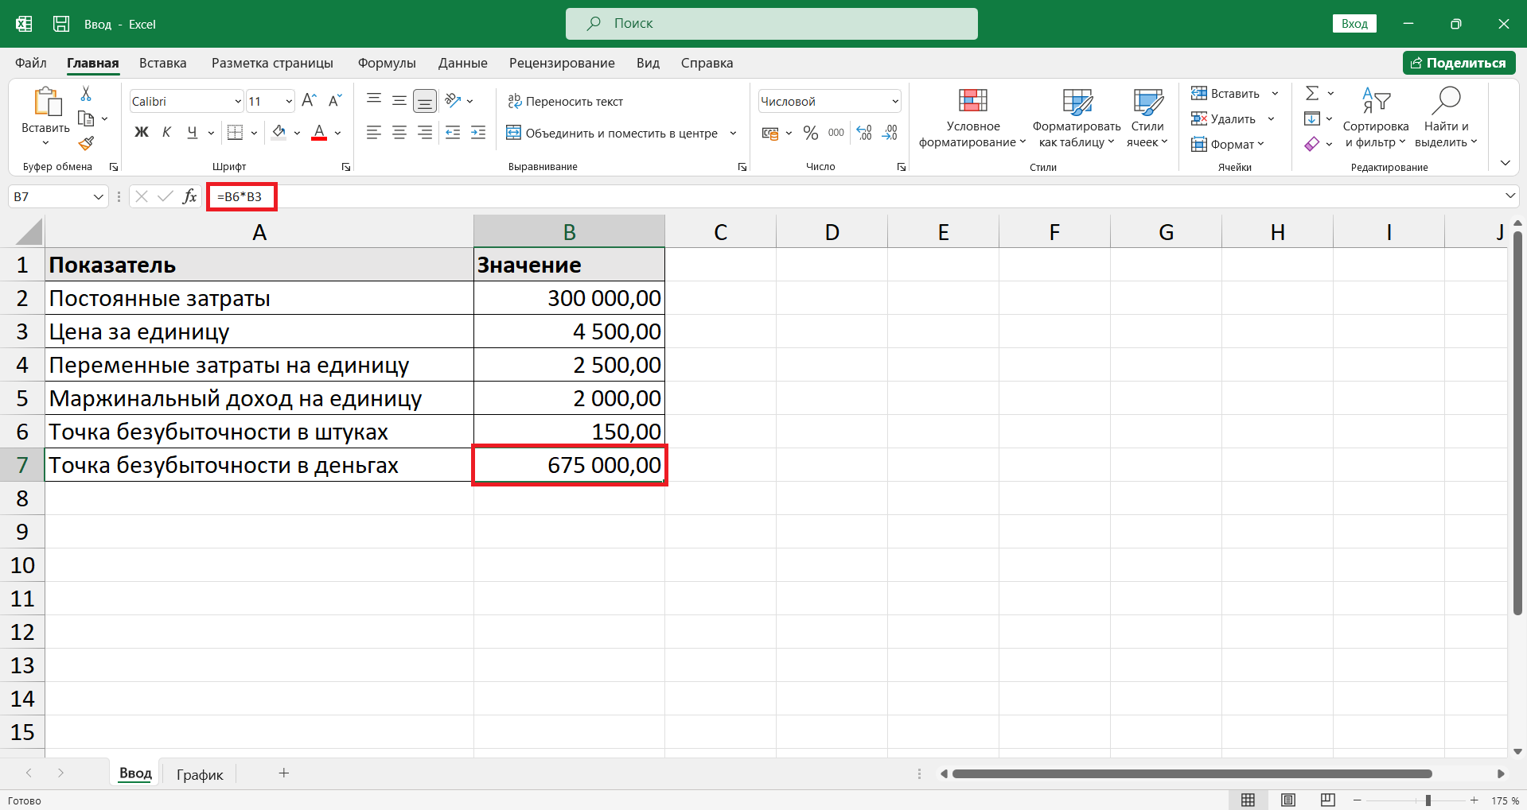Click the increase decimal icon
This screenshot has width=1527, height=810.
click(x=864, y=133)
